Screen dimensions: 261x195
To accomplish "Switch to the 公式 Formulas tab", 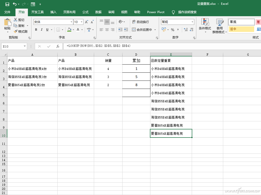I will pos(85,12).
